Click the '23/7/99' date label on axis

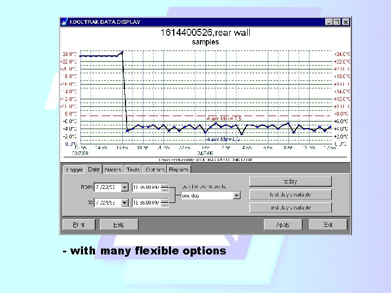[80, 153]
